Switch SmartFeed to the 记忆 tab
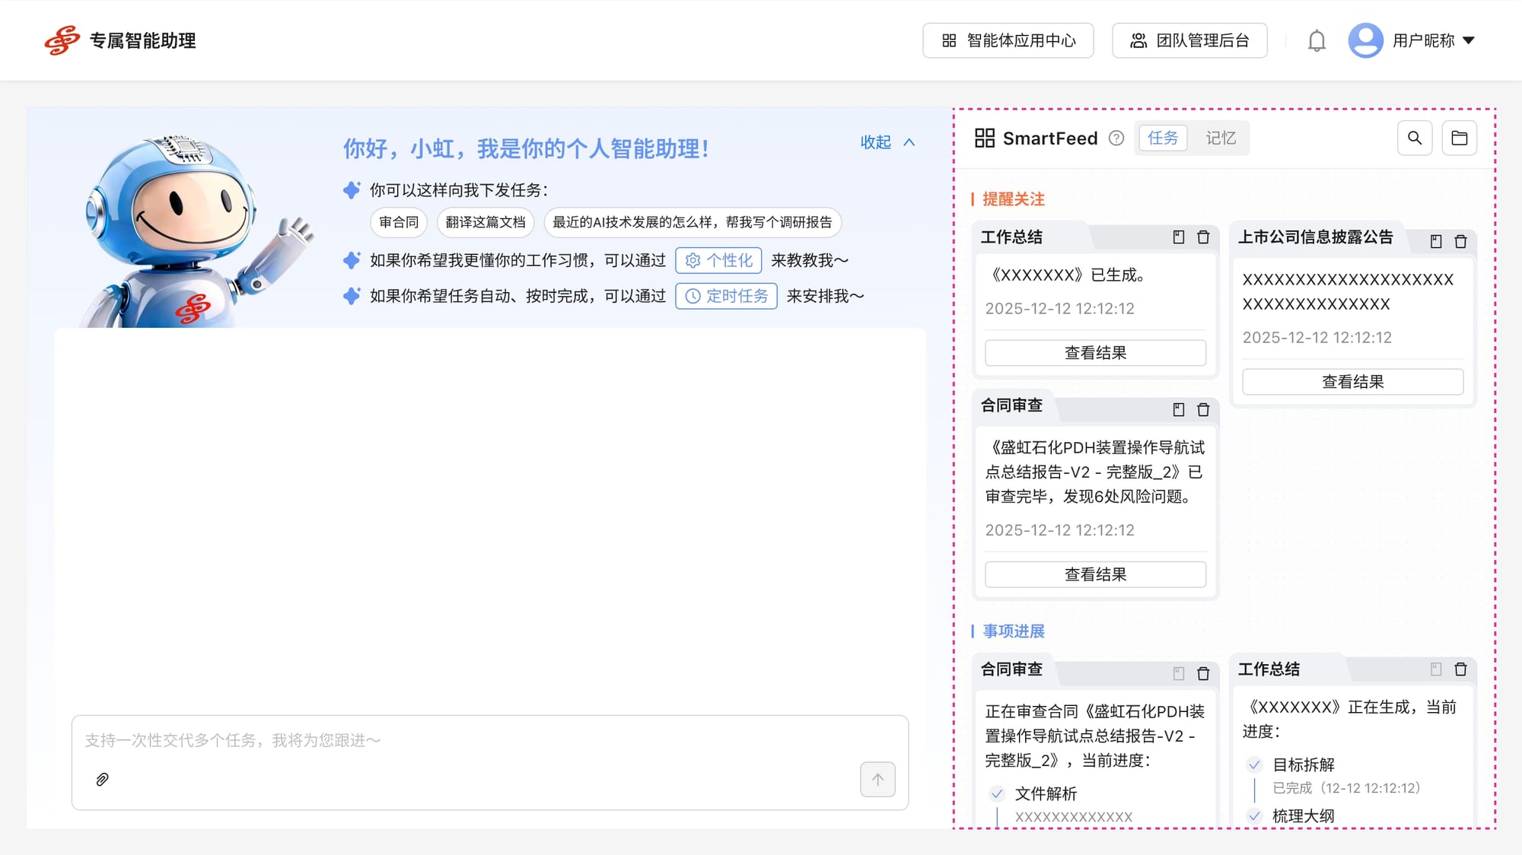This screenshot has height=855, width=1522. pos(1220,138)
